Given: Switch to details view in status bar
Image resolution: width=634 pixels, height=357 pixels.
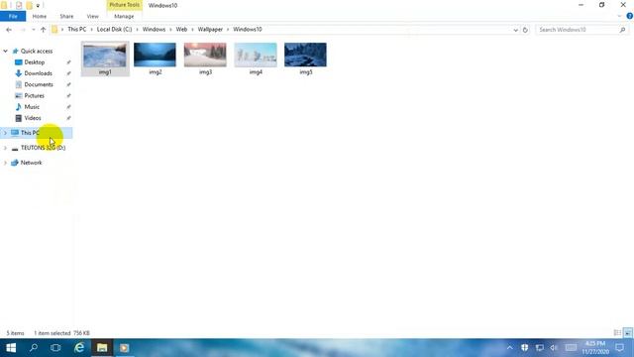Looking at the screenshot, I should click(x=617, y=333).
